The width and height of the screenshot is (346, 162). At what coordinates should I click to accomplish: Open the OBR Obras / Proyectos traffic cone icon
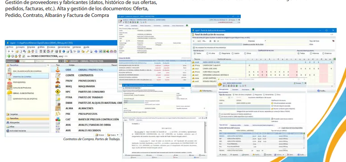pos(58,69)
